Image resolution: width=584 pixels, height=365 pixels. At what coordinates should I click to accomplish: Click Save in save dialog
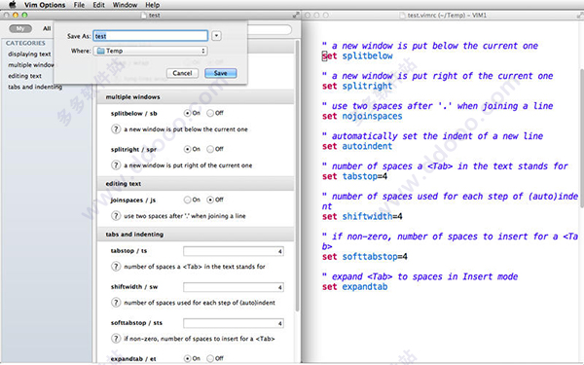221,73
